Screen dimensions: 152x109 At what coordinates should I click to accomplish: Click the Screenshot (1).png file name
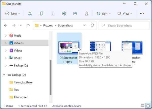[x=70, y=60]
